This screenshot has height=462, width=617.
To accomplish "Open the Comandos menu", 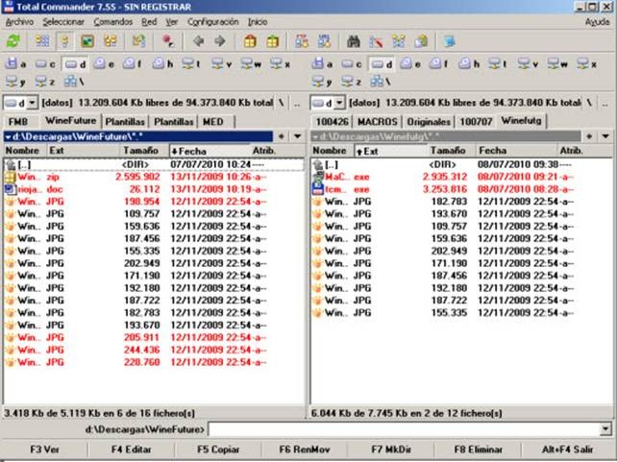I will pos(113,22).
